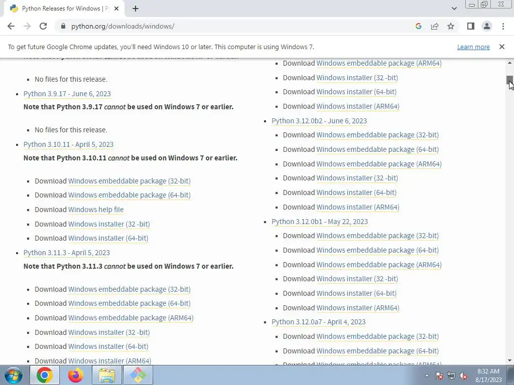Download Python 3.12.0a7 embeddable package (64-bit)

point(377,350)
